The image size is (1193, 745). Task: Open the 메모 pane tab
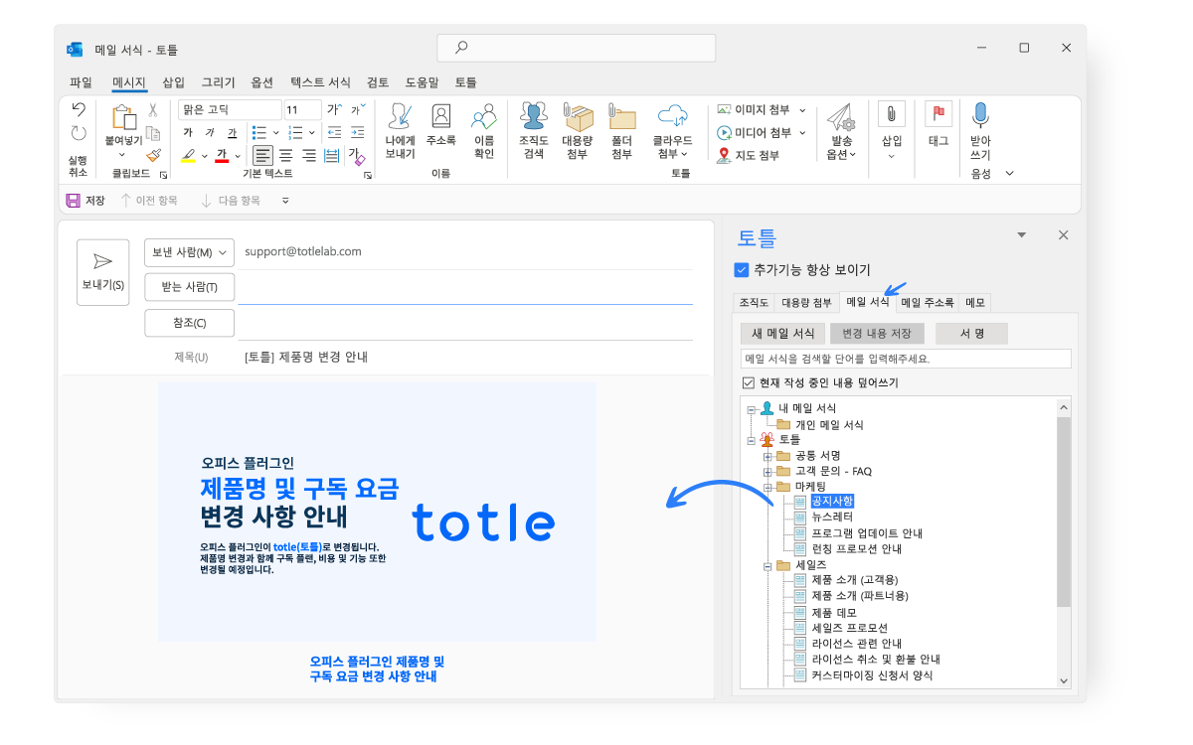[975, 303]
